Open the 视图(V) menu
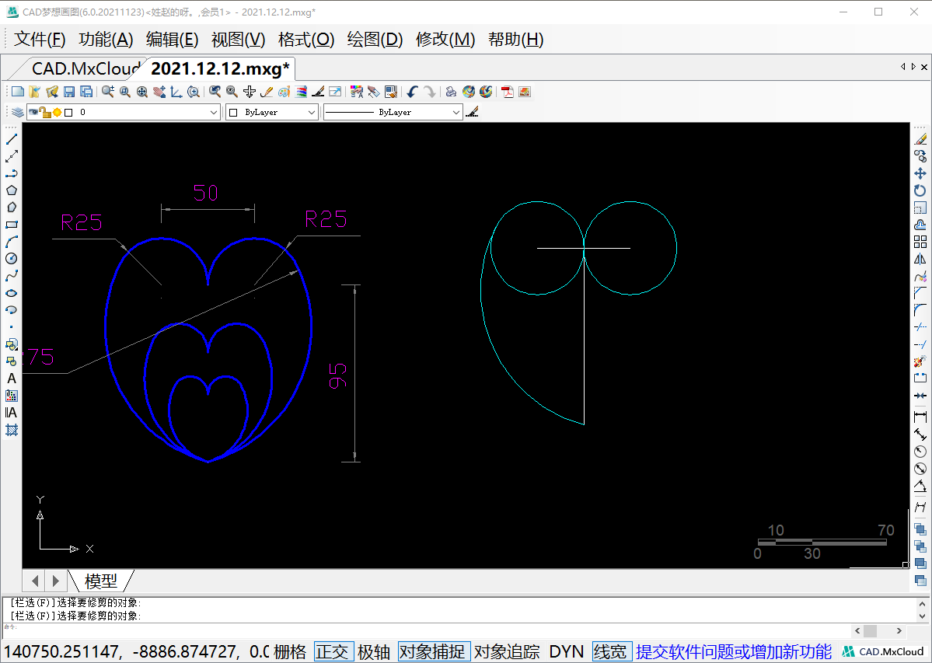 pyautogui.click(x=239, y=39)
